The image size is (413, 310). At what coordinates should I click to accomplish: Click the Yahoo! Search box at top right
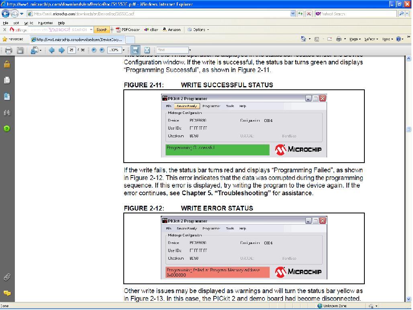point(356,14)
